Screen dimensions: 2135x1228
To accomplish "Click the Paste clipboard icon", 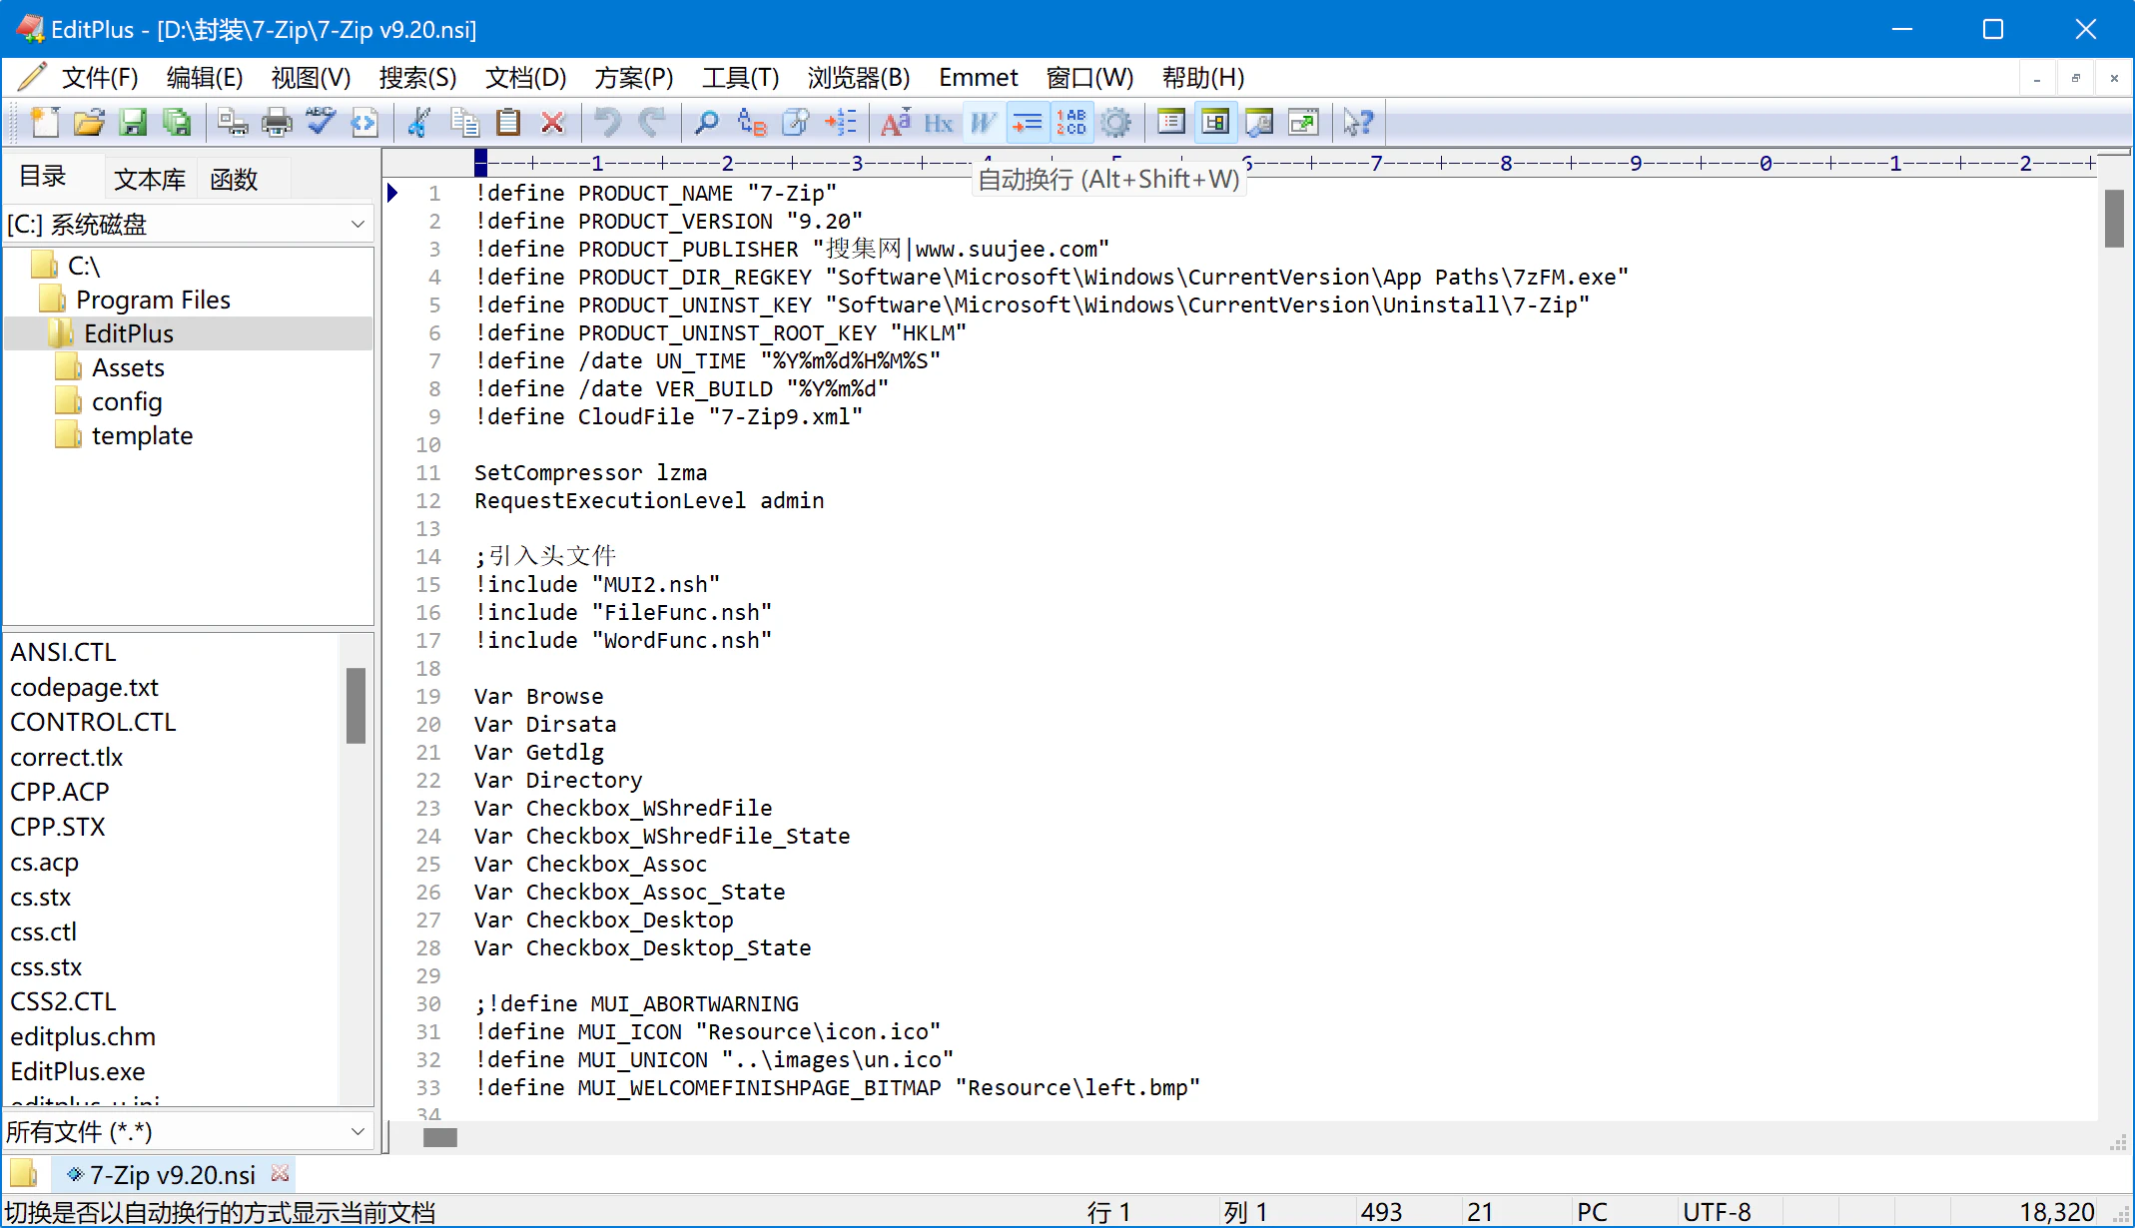I will coord(508,123).
